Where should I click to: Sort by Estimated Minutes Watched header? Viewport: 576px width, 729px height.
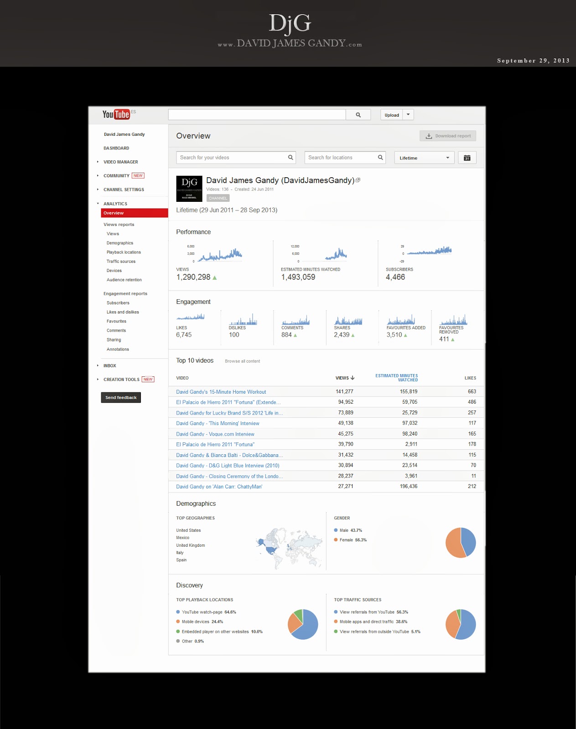point(396,378)
